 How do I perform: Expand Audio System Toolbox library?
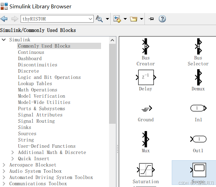point(4,171)
